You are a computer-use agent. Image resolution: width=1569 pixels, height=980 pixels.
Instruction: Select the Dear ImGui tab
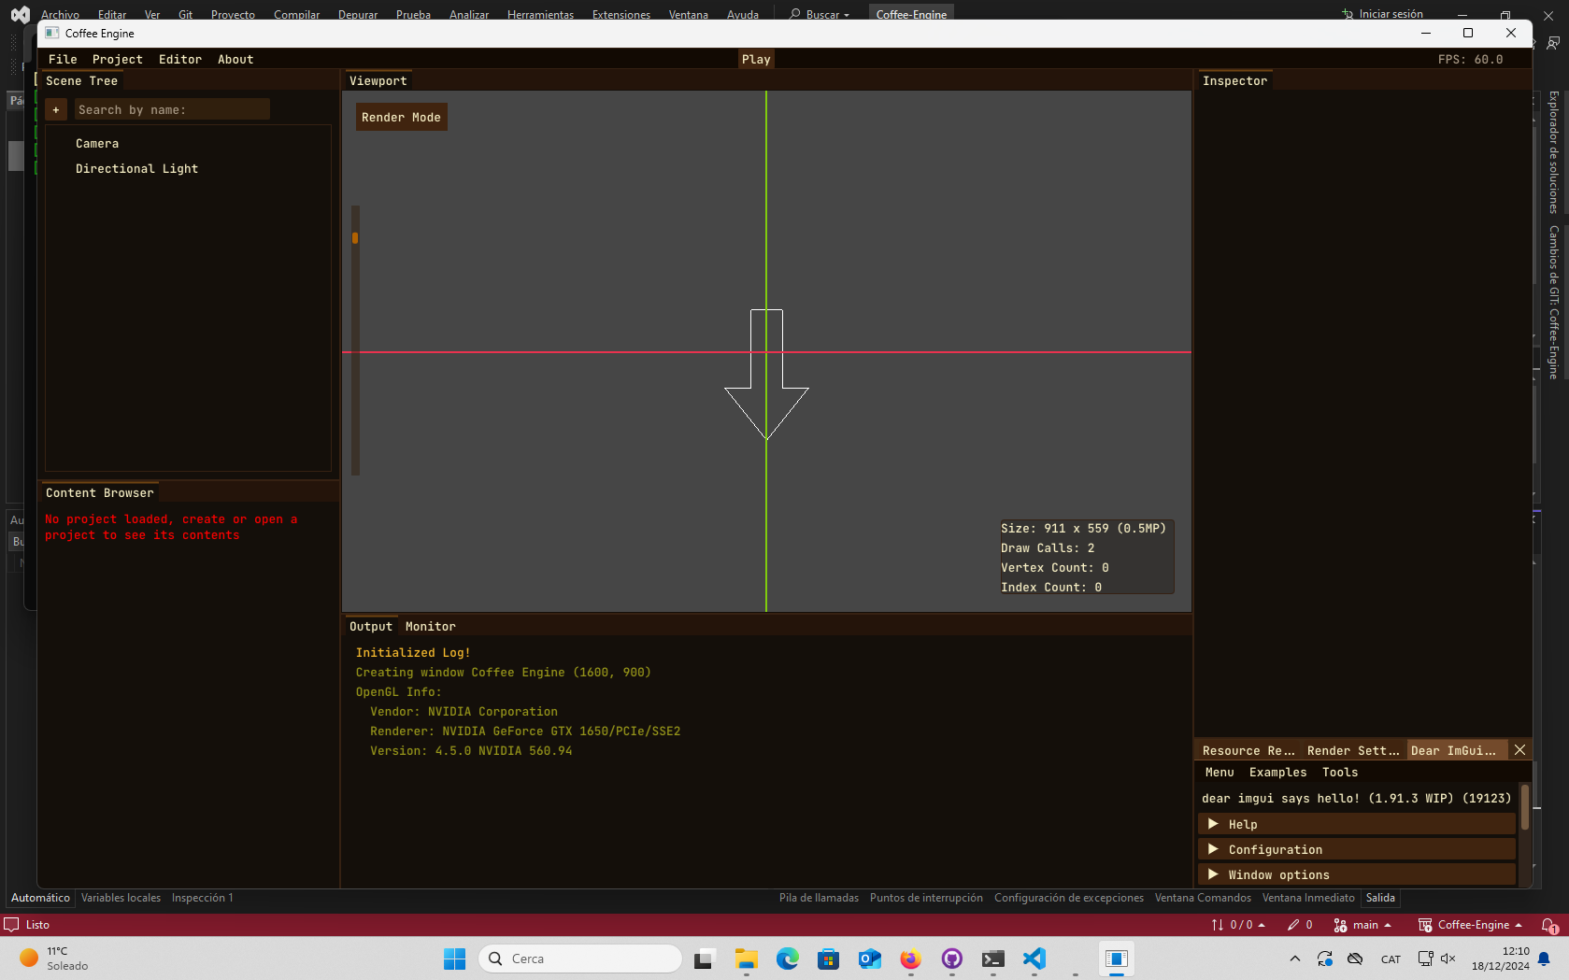point(1454,750)
